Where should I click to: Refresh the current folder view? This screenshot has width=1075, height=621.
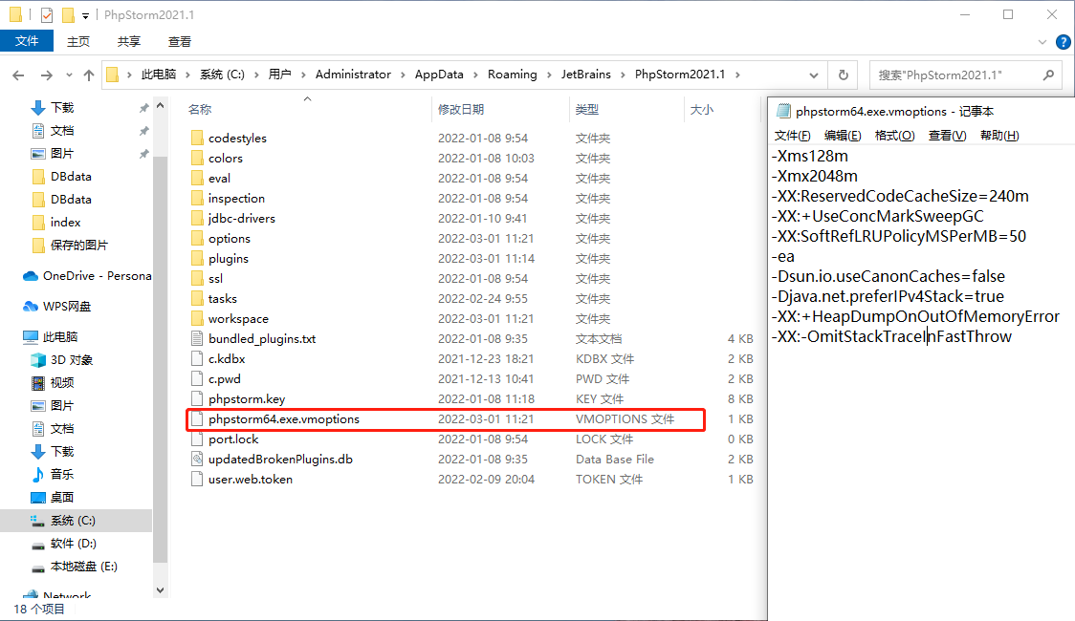tap(844, 75)
